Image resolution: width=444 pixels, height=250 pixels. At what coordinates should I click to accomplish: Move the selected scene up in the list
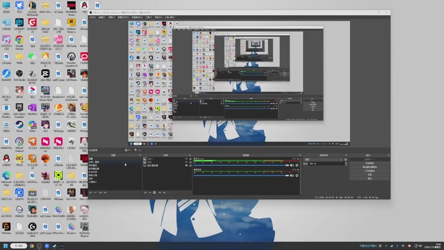click(x=100, y=192)
